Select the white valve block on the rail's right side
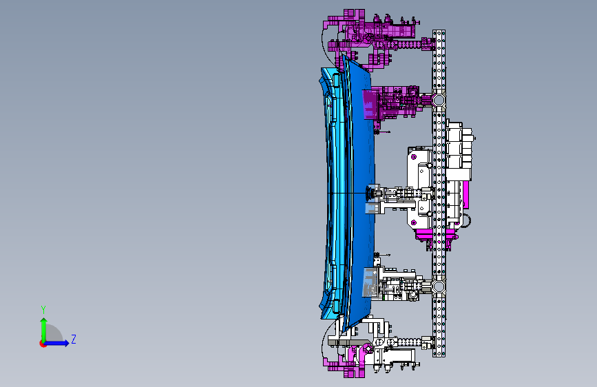Viewport: 597px width, 387px height. [x=459, y=150]
